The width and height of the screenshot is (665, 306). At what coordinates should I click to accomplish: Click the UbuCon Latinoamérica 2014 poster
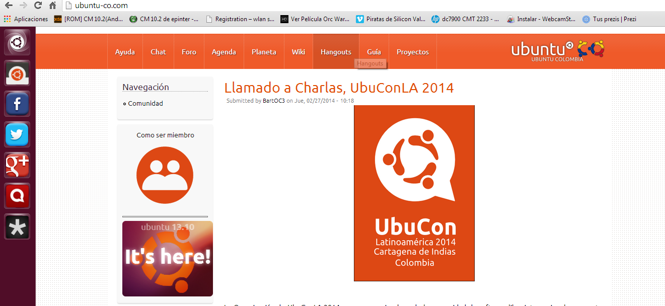(414, 193)
